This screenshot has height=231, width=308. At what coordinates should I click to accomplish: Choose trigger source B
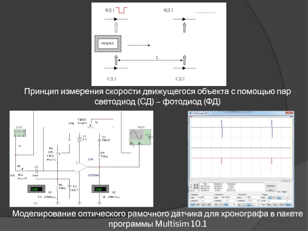283,198
